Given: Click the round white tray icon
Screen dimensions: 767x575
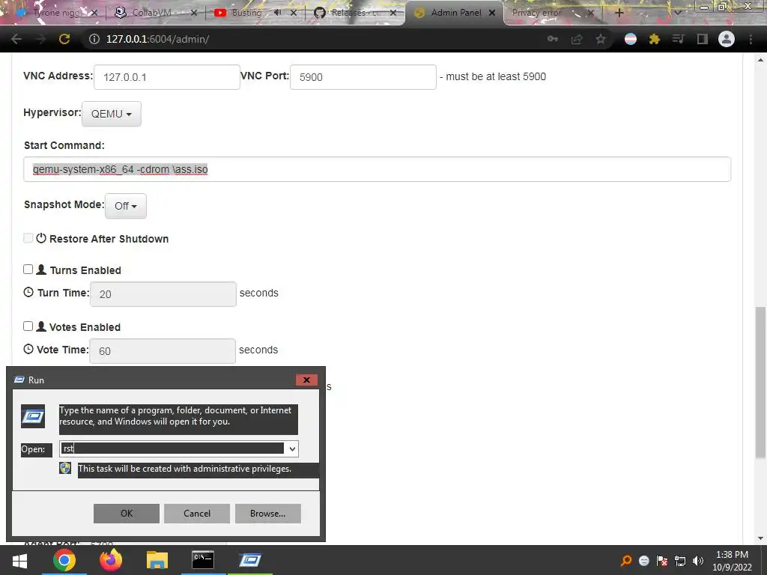Looking at the screenshot, I should [x=643, y=561].
